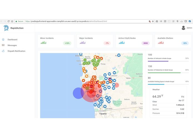Reload the page with the browser refresh icon
The width and height of the screenshot is (193, 137).
tap(9, 21)
